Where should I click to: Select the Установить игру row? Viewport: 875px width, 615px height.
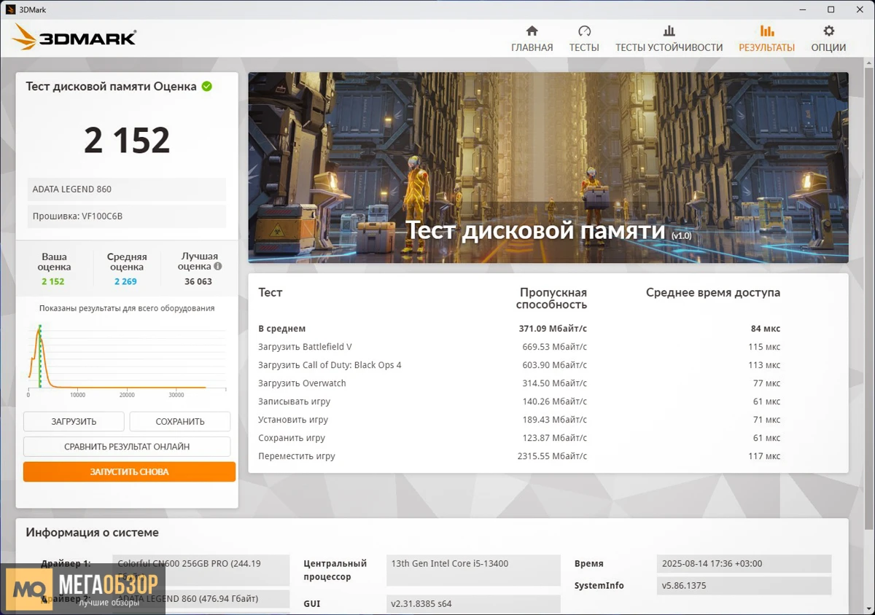pyautogui.click(x=519, y=420)
